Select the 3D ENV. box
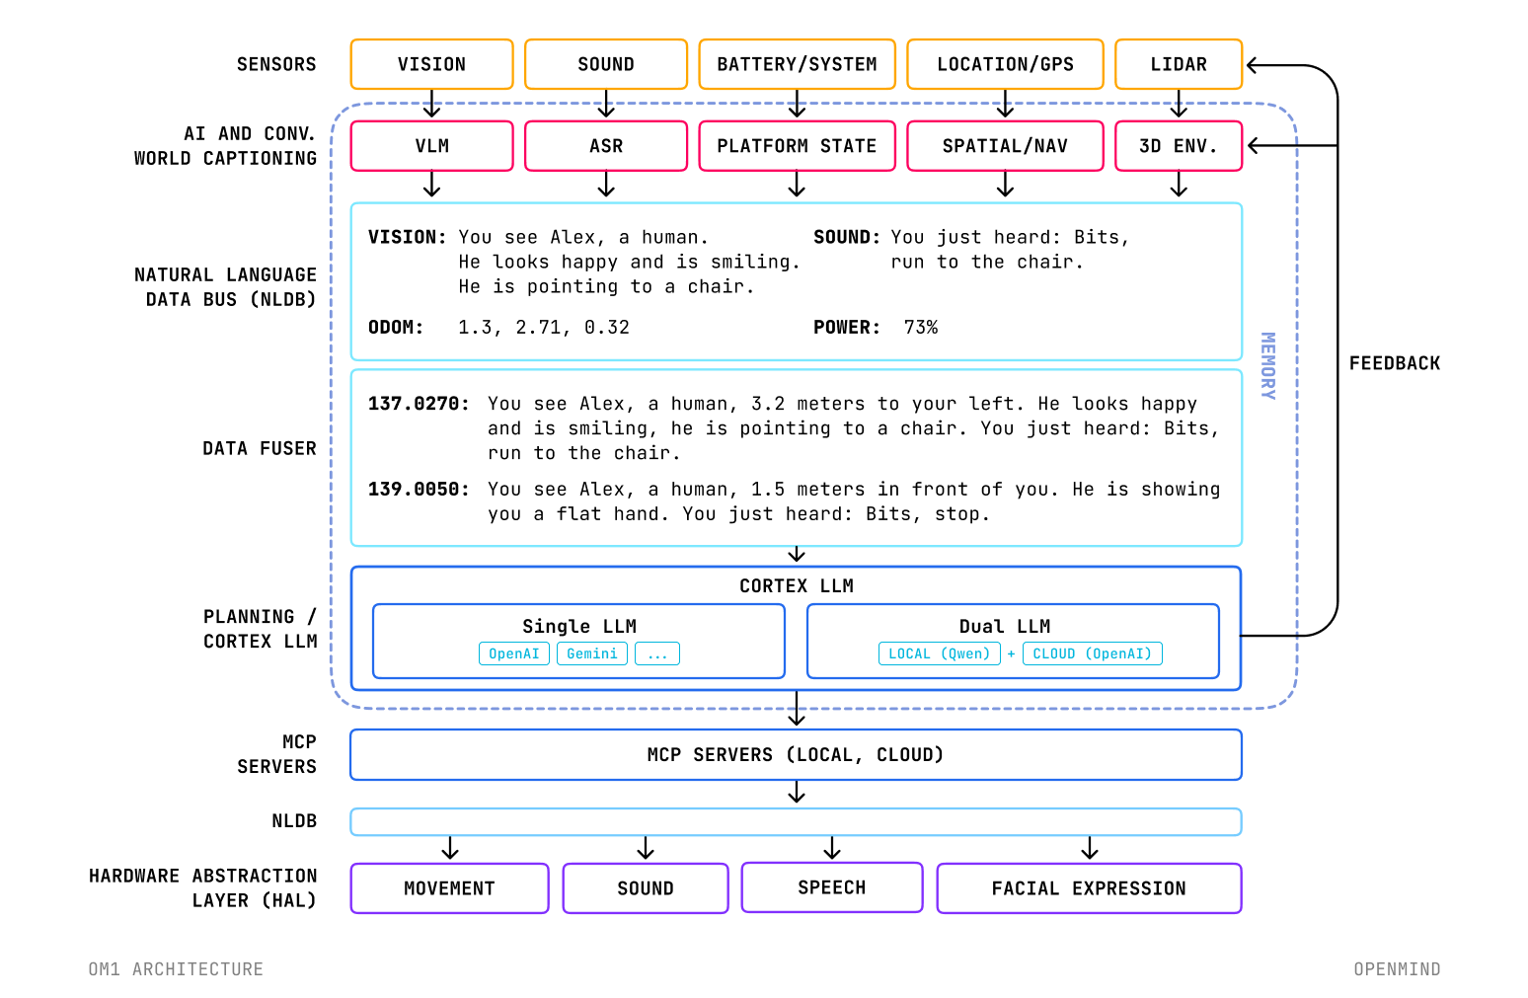1528x998 pixels. pos(1179,146)
